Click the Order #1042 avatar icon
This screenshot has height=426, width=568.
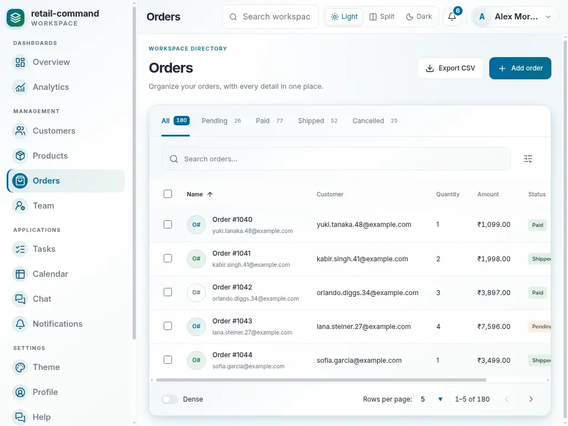196,293
